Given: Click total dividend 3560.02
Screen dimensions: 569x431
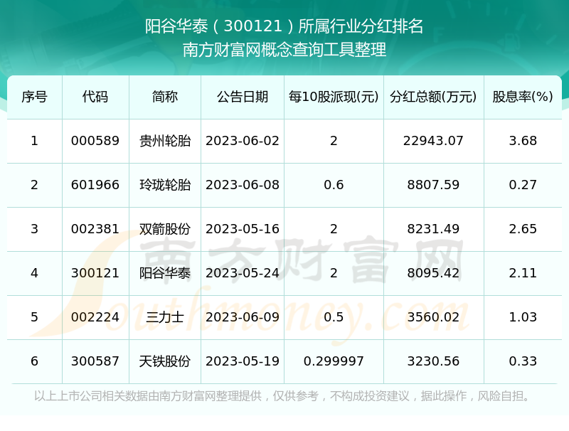Looking at the screenshot, I should pyautogui.click(x=433, y=317).
